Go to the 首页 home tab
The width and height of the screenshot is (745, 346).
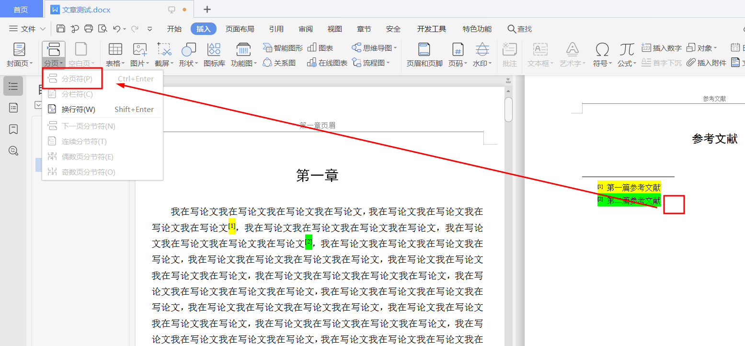point(21,10)
